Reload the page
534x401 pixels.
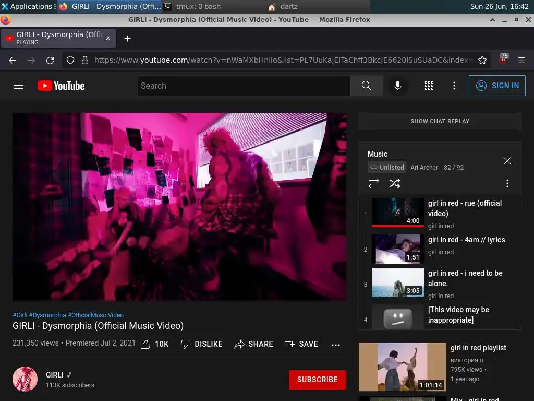50,61
